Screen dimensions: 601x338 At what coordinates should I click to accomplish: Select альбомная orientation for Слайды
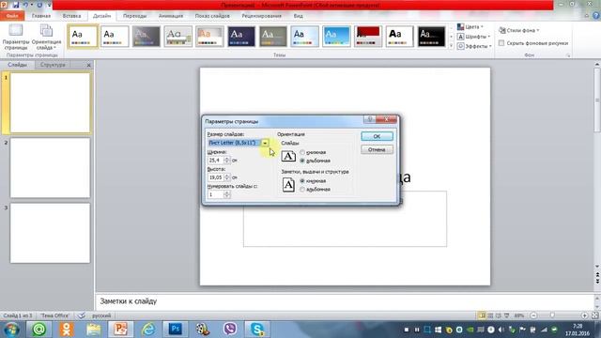click(x=302, y=161)
